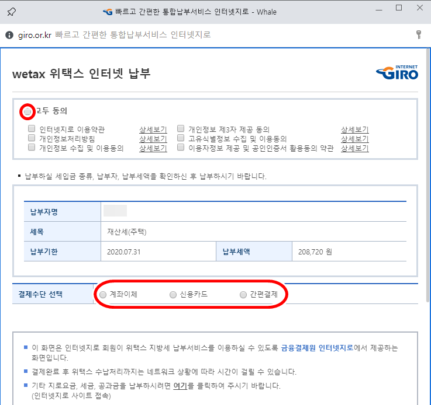431x405 pixels.
Task: Click giro.or.kr address text
Action: pyautogui.click(x=35, y=35)
